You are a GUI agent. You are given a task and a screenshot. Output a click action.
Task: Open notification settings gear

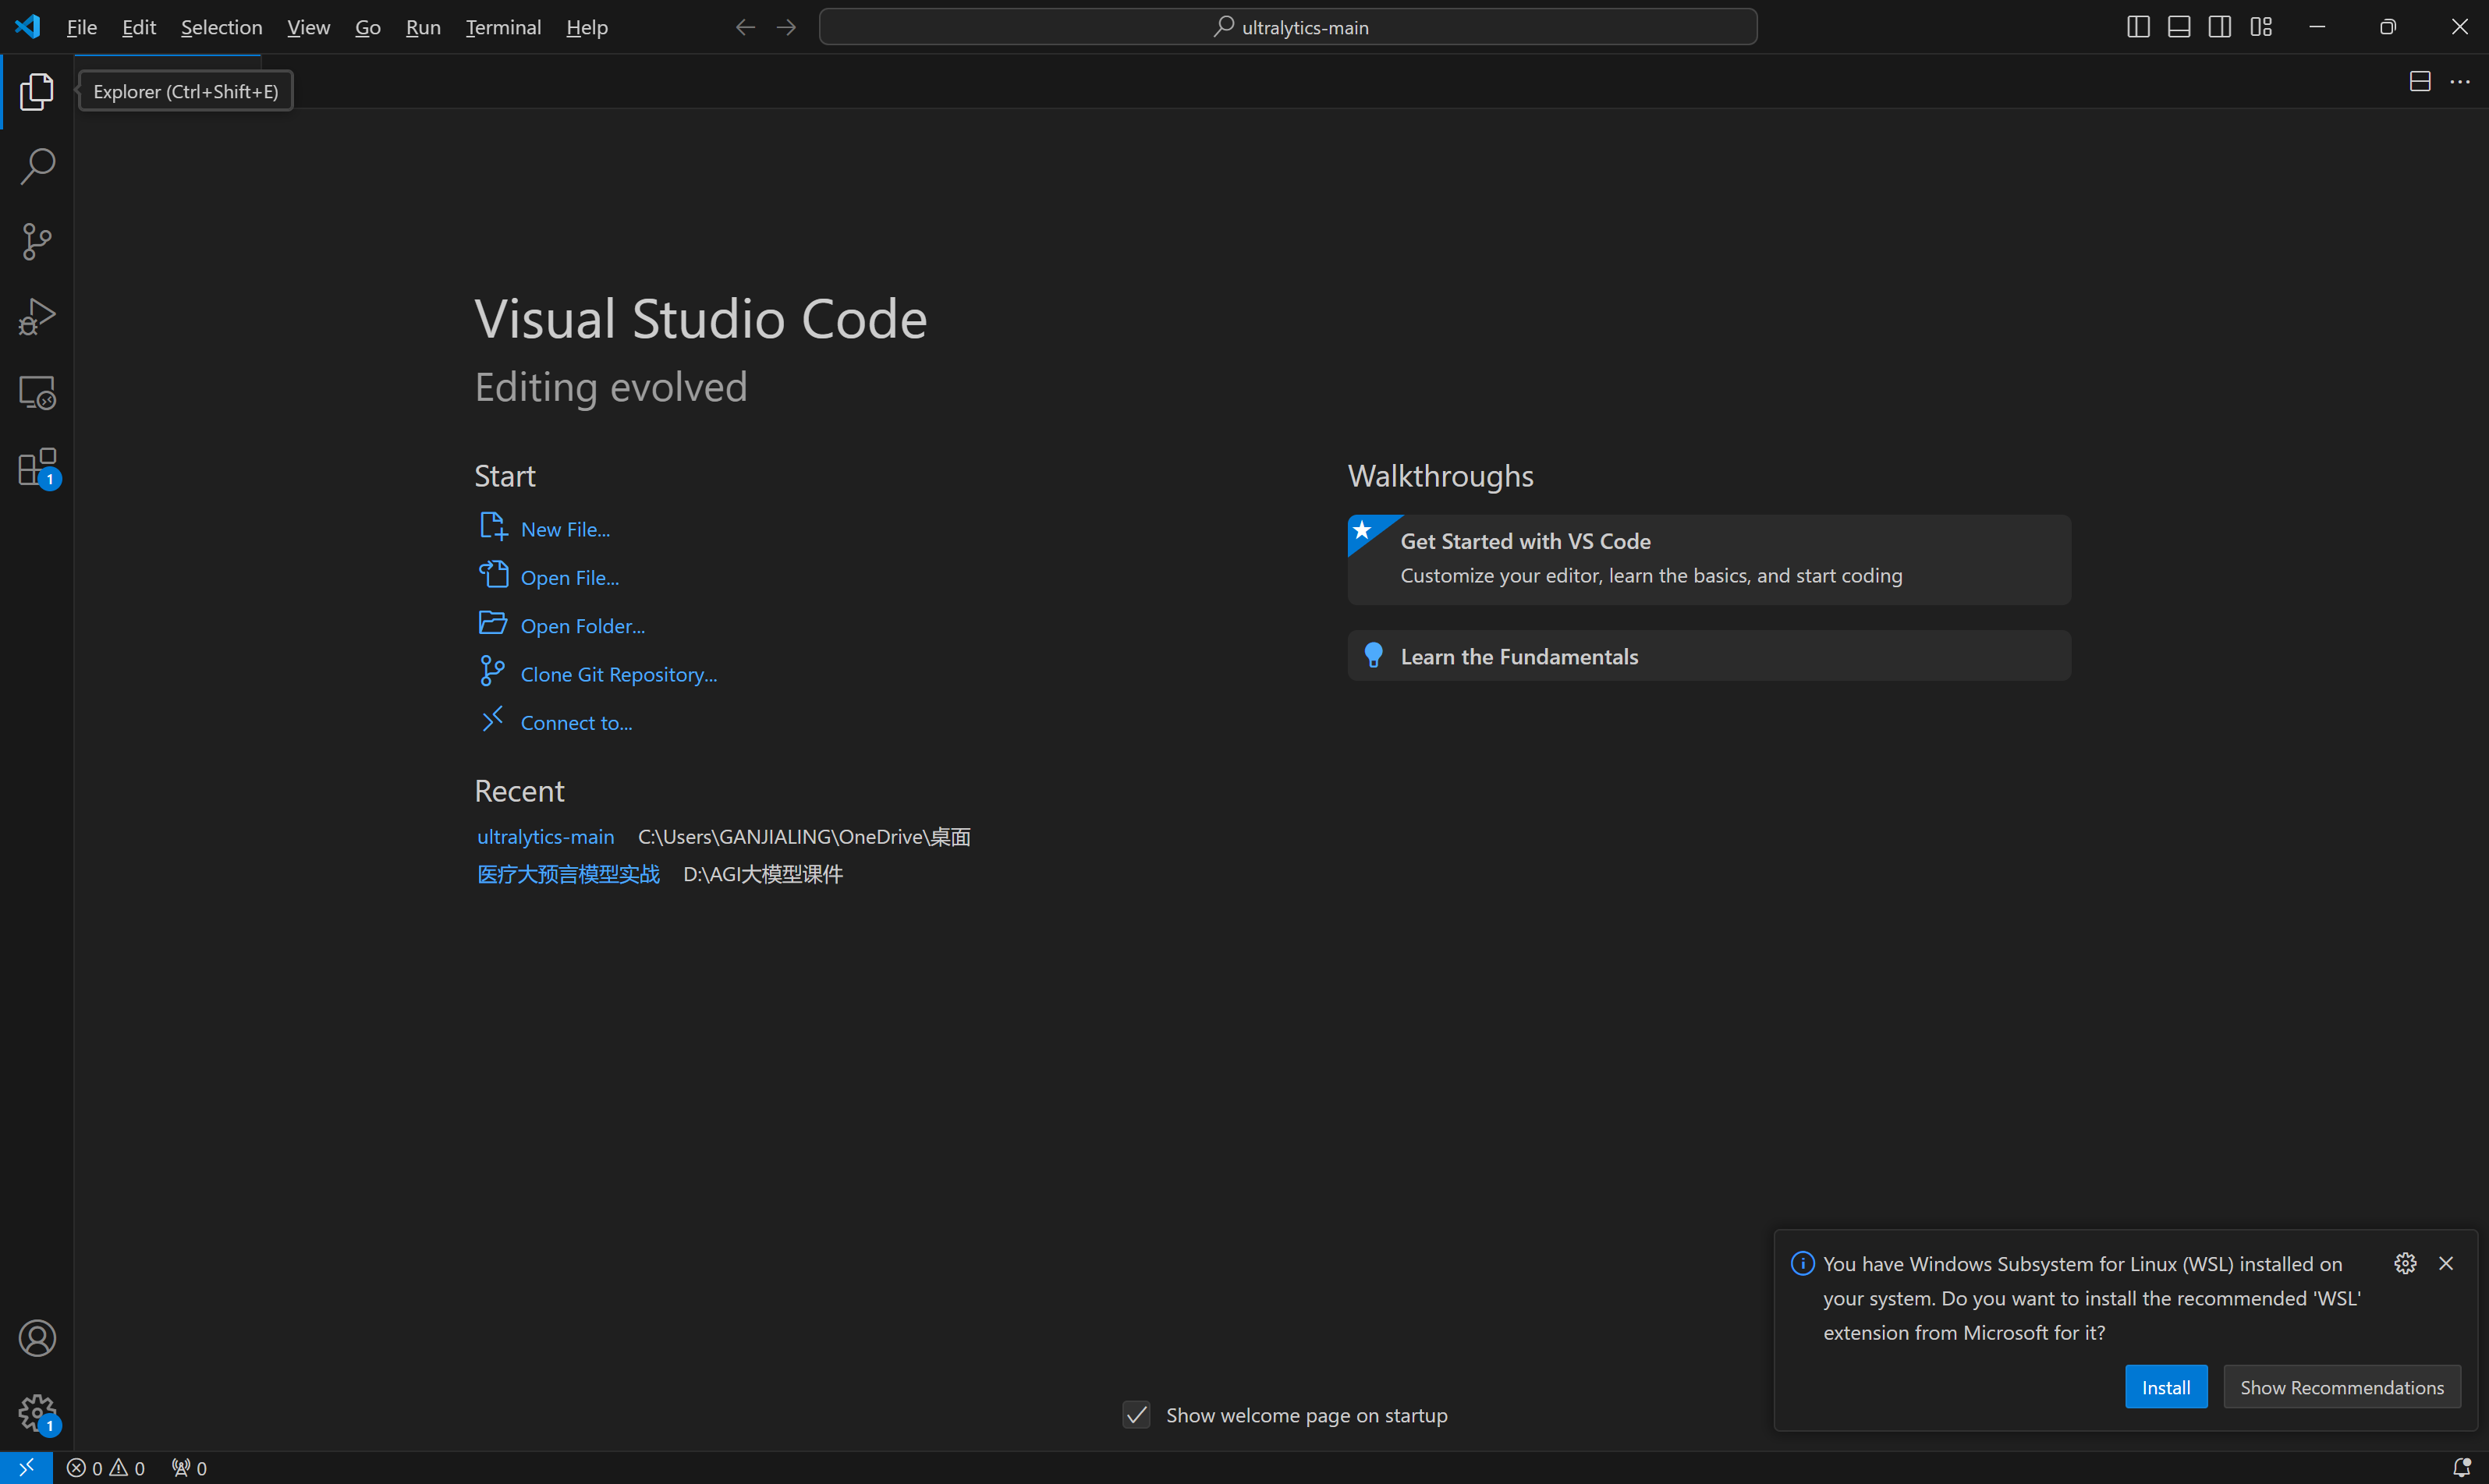point(2405,1263)
